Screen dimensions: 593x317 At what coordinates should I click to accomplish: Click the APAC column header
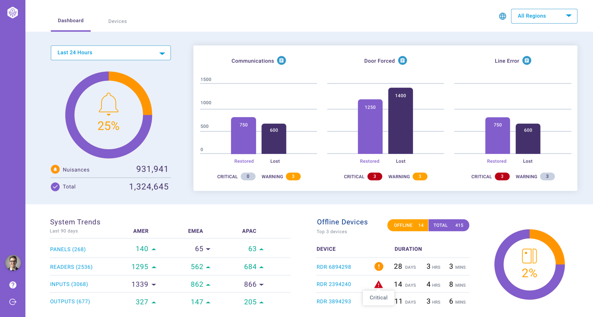(249, 231)
